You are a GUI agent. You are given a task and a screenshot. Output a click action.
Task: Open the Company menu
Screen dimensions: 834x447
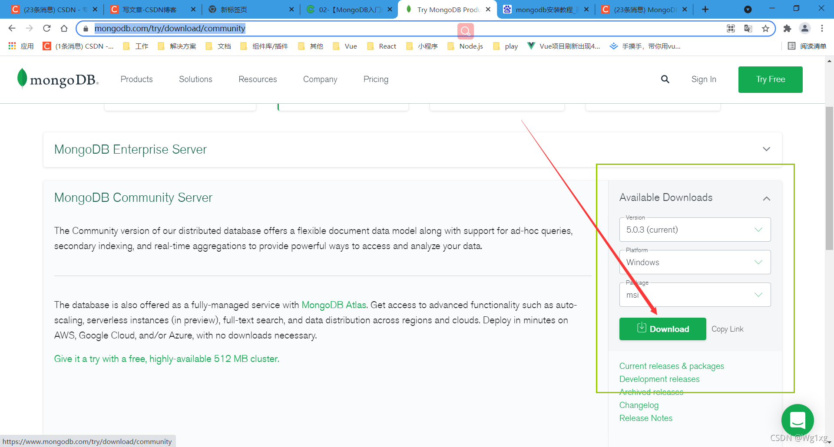click(320, 79)
